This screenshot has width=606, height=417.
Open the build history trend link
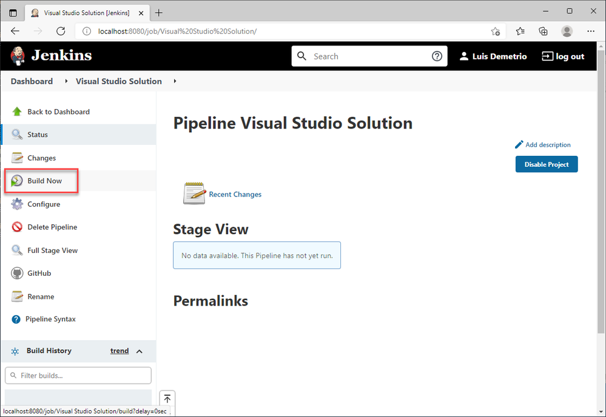120,351
